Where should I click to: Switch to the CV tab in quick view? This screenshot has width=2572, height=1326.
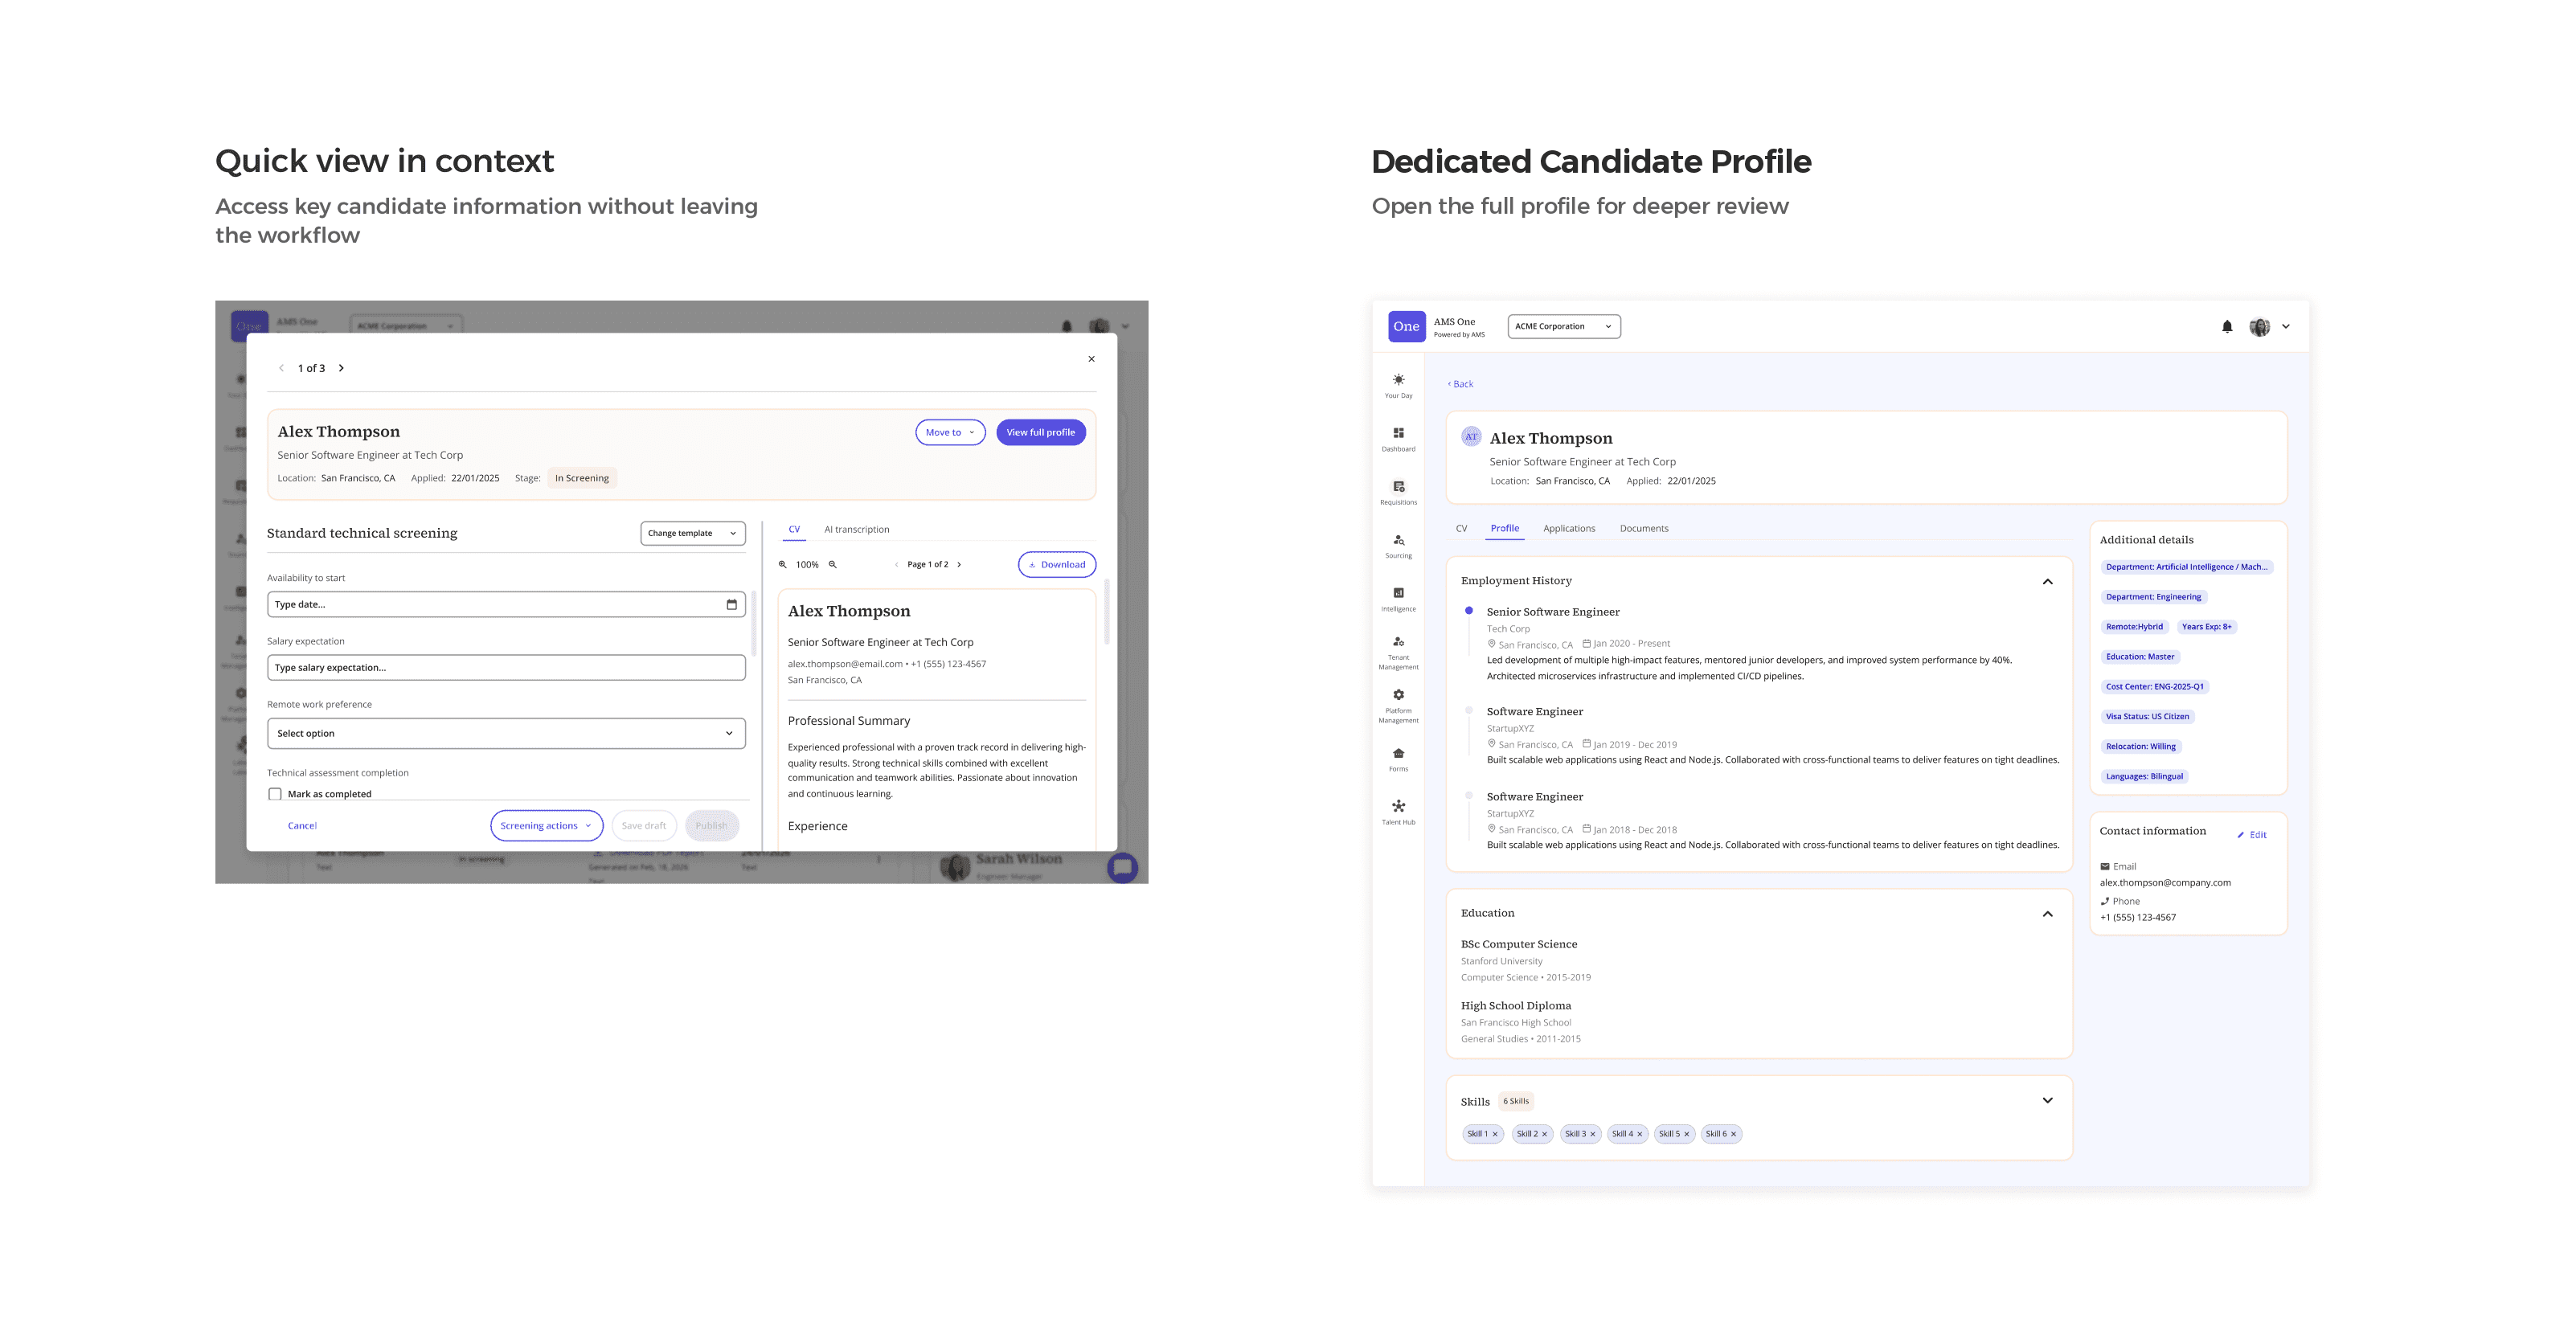[x=794, y=530]
